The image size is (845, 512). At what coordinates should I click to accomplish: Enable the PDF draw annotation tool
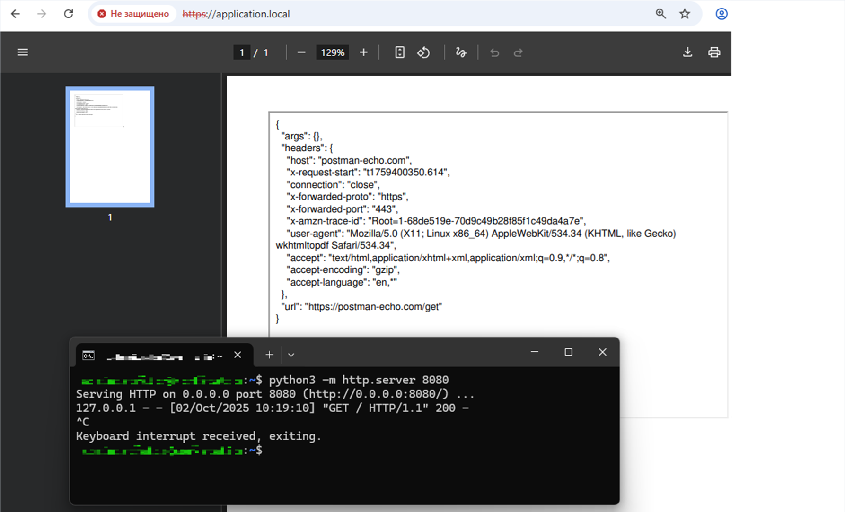(x=461, y=52)
